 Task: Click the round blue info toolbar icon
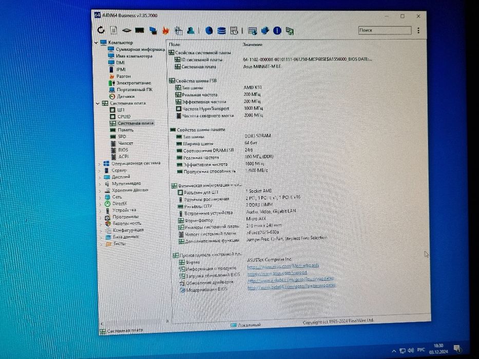click(x=277, y=31)
